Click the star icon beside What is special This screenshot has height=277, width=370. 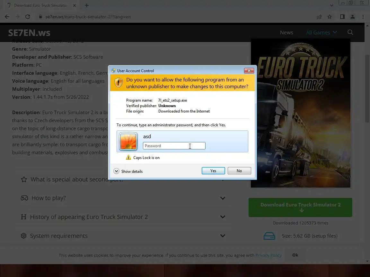point(24,180)
